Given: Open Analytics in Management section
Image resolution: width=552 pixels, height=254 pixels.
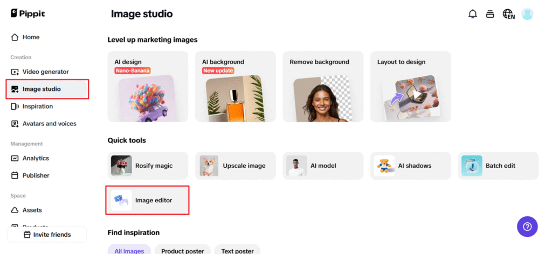Looking at the screenshot, I should tap(36, 158).
